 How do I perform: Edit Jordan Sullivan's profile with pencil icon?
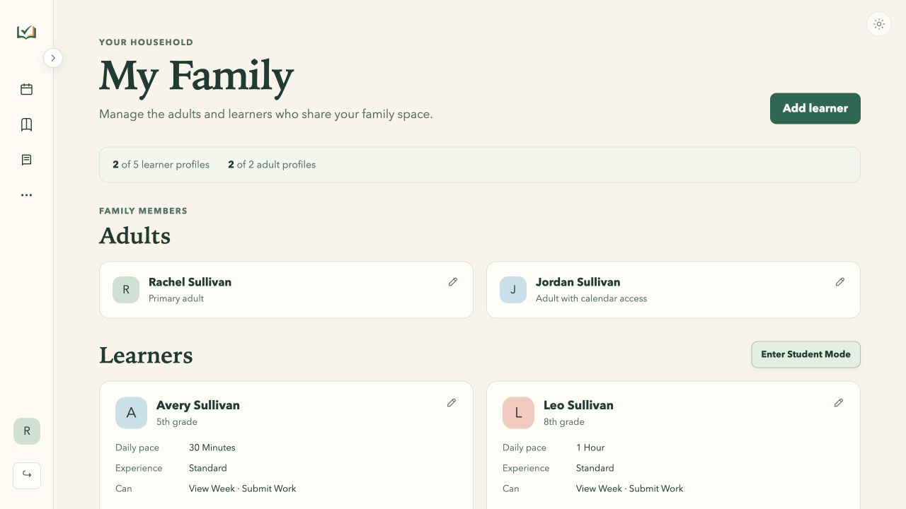[840, 282]
